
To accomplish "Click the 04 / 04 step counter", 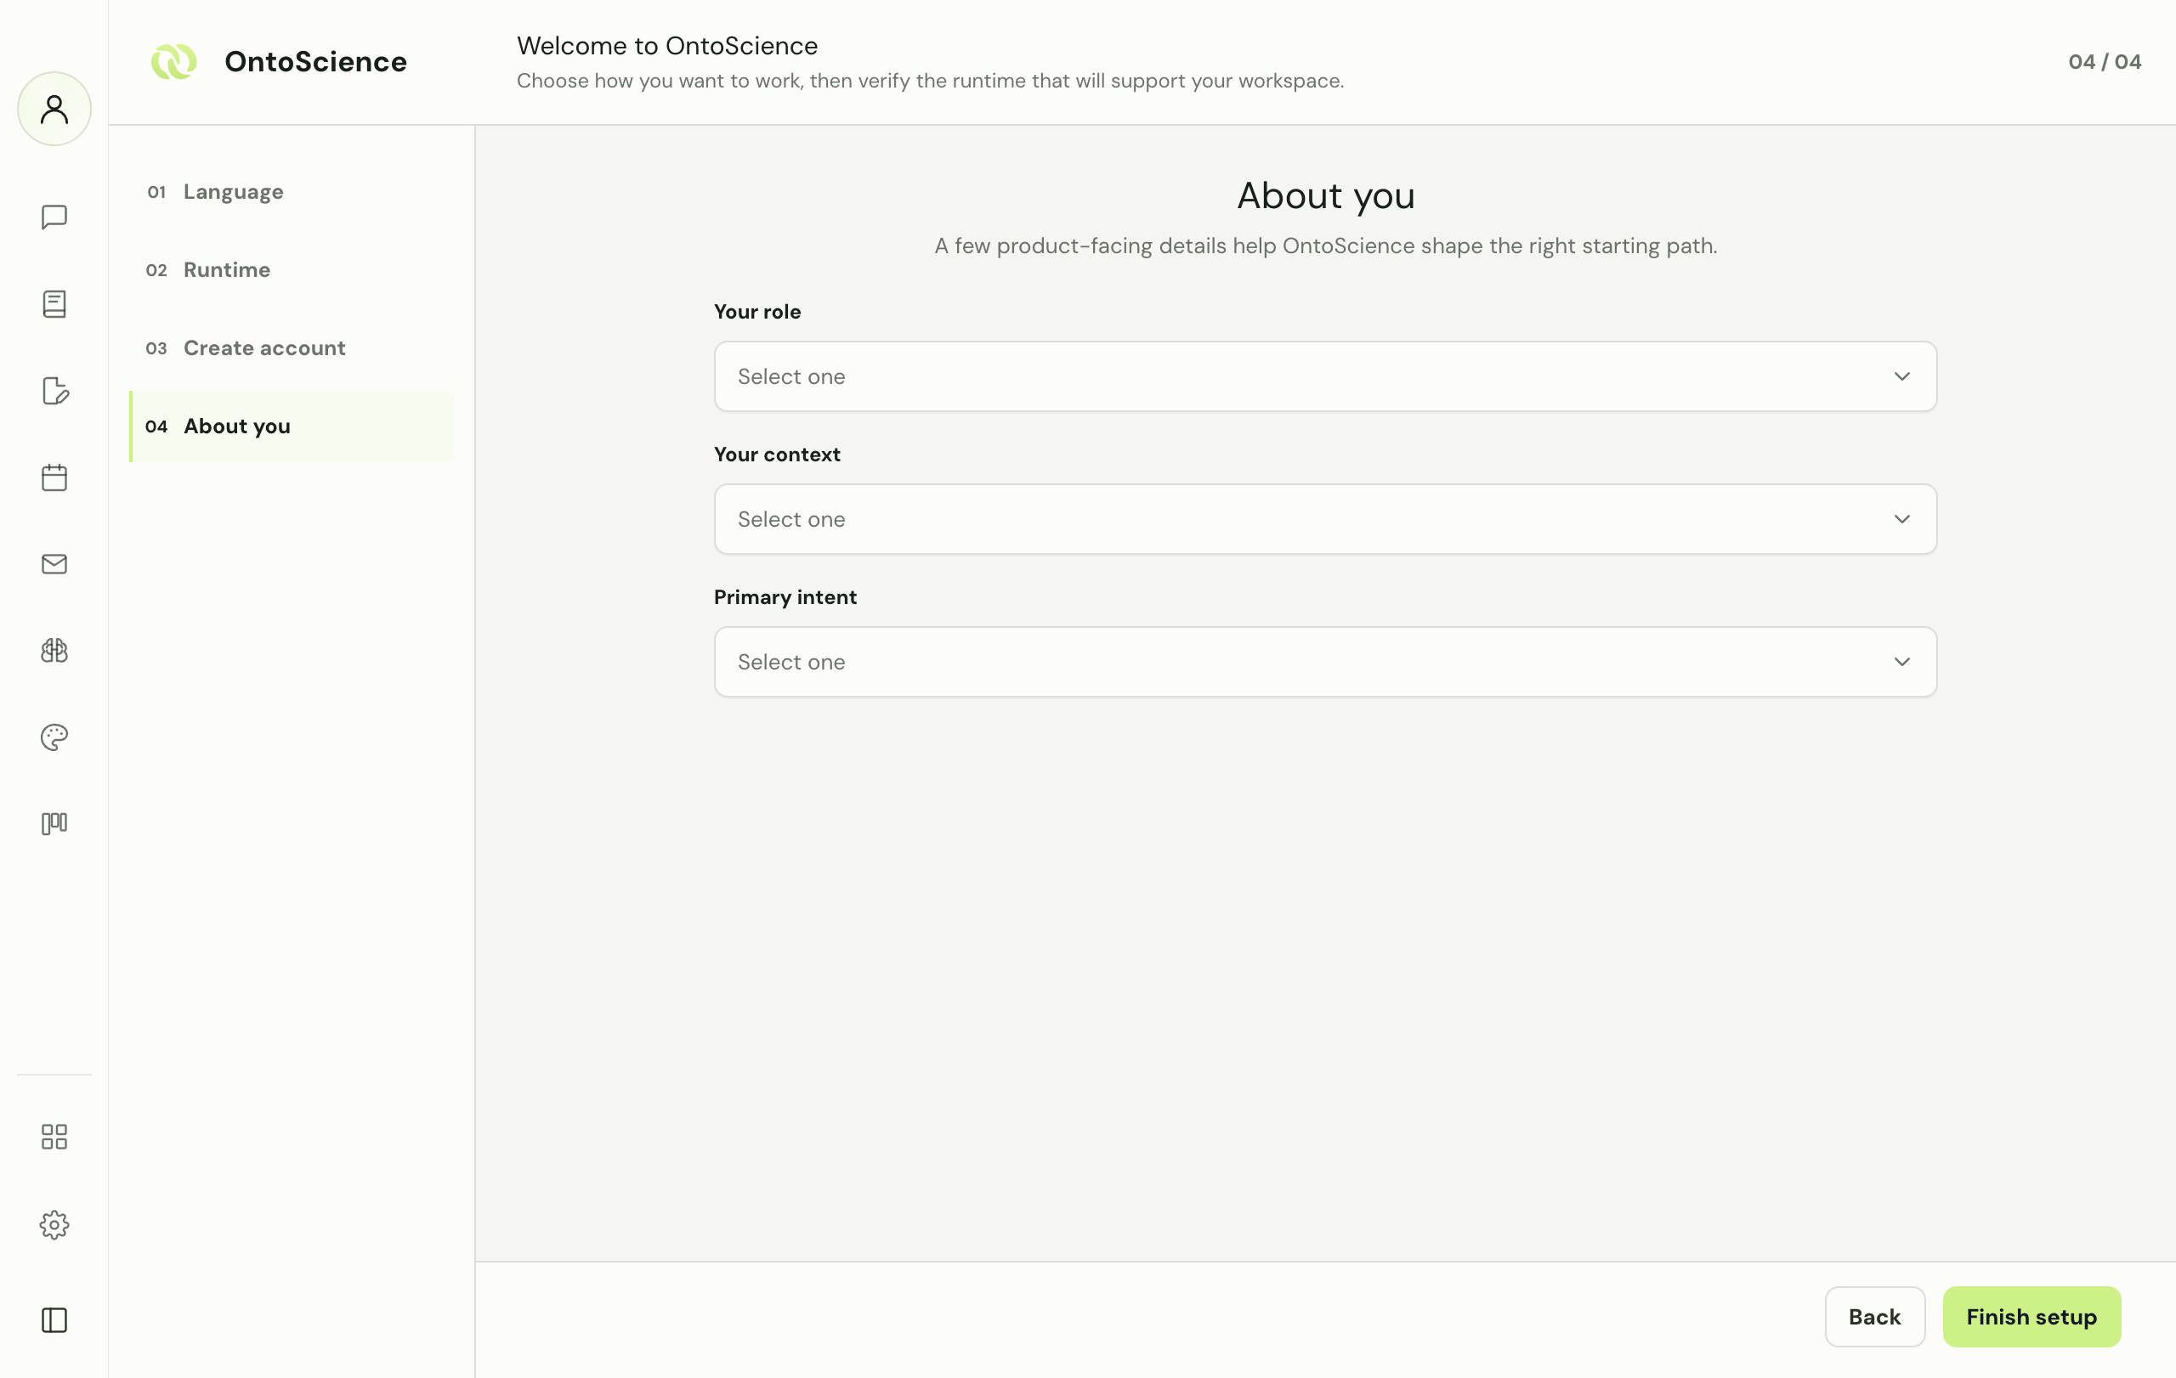I will click(x=2105, y=61).
